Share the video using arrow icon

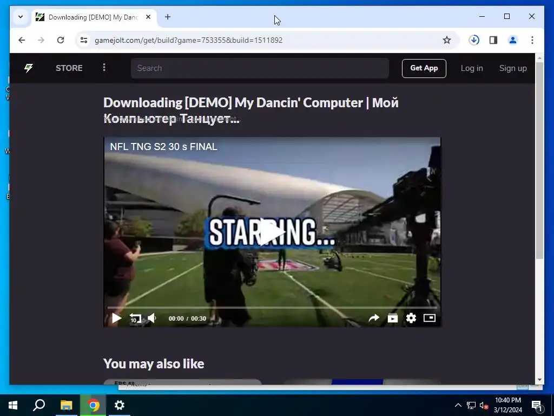click(374, 318)
